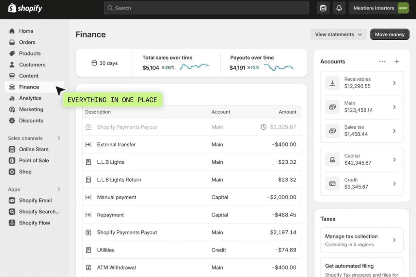This screenshot has height=277, width=416.
Task: Click the notification bell icon
Action: pos(339,8)
